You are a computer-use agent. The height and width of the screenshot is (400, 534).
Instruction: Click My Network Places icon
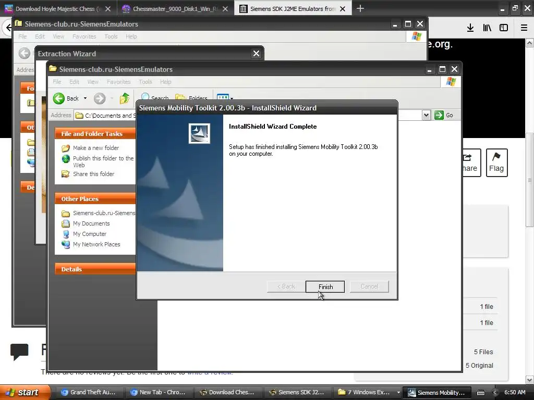[65, 244]
